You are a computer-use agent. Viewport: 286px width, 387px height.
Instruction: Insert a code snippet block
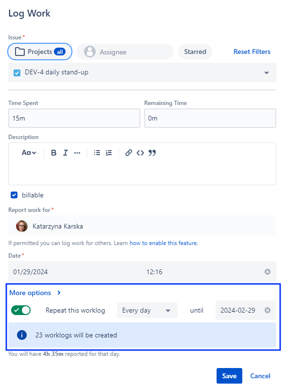(140, 153)
